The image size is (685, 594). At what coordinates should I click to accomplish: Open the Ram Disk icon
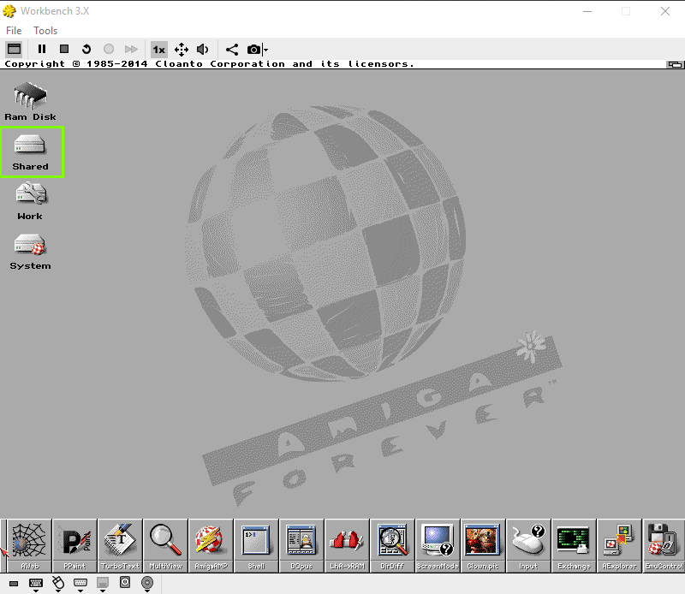tap(30, 101)
